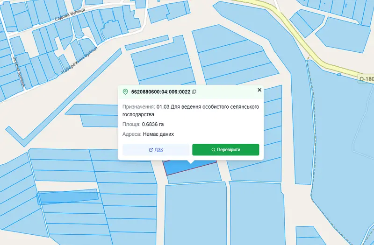Copy cadastral number with the copy icon
The width and height of the screenshot is (374, 245).
194,91
